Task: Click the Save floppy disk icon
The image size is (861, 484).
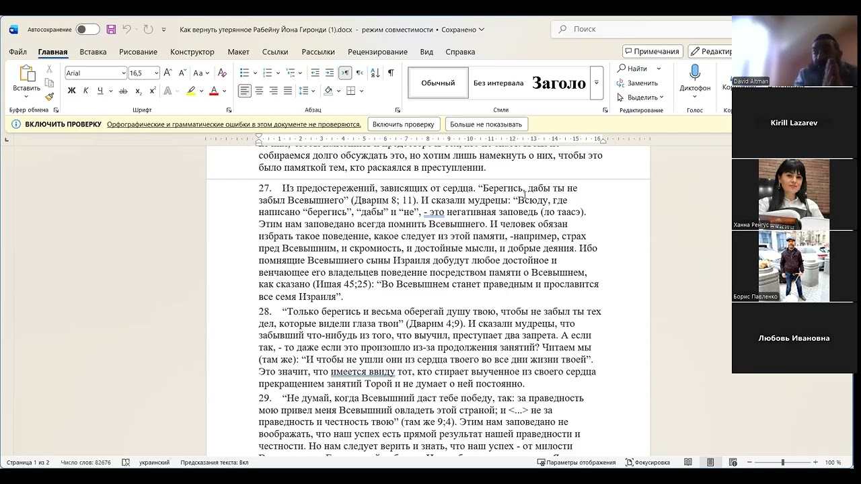Action: pyautogui.click(x=111, y=30)
